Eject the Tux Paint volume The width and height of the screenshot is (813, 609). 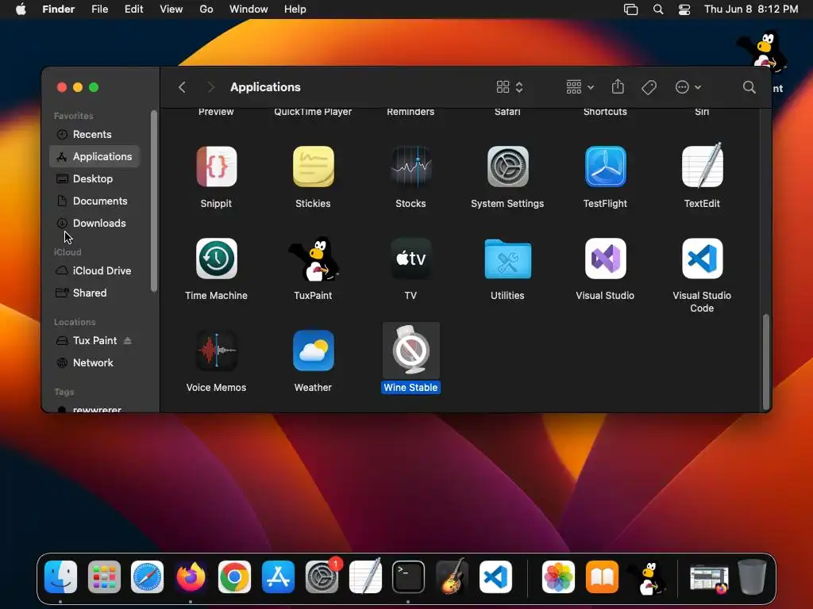click(x=128, y=341)
